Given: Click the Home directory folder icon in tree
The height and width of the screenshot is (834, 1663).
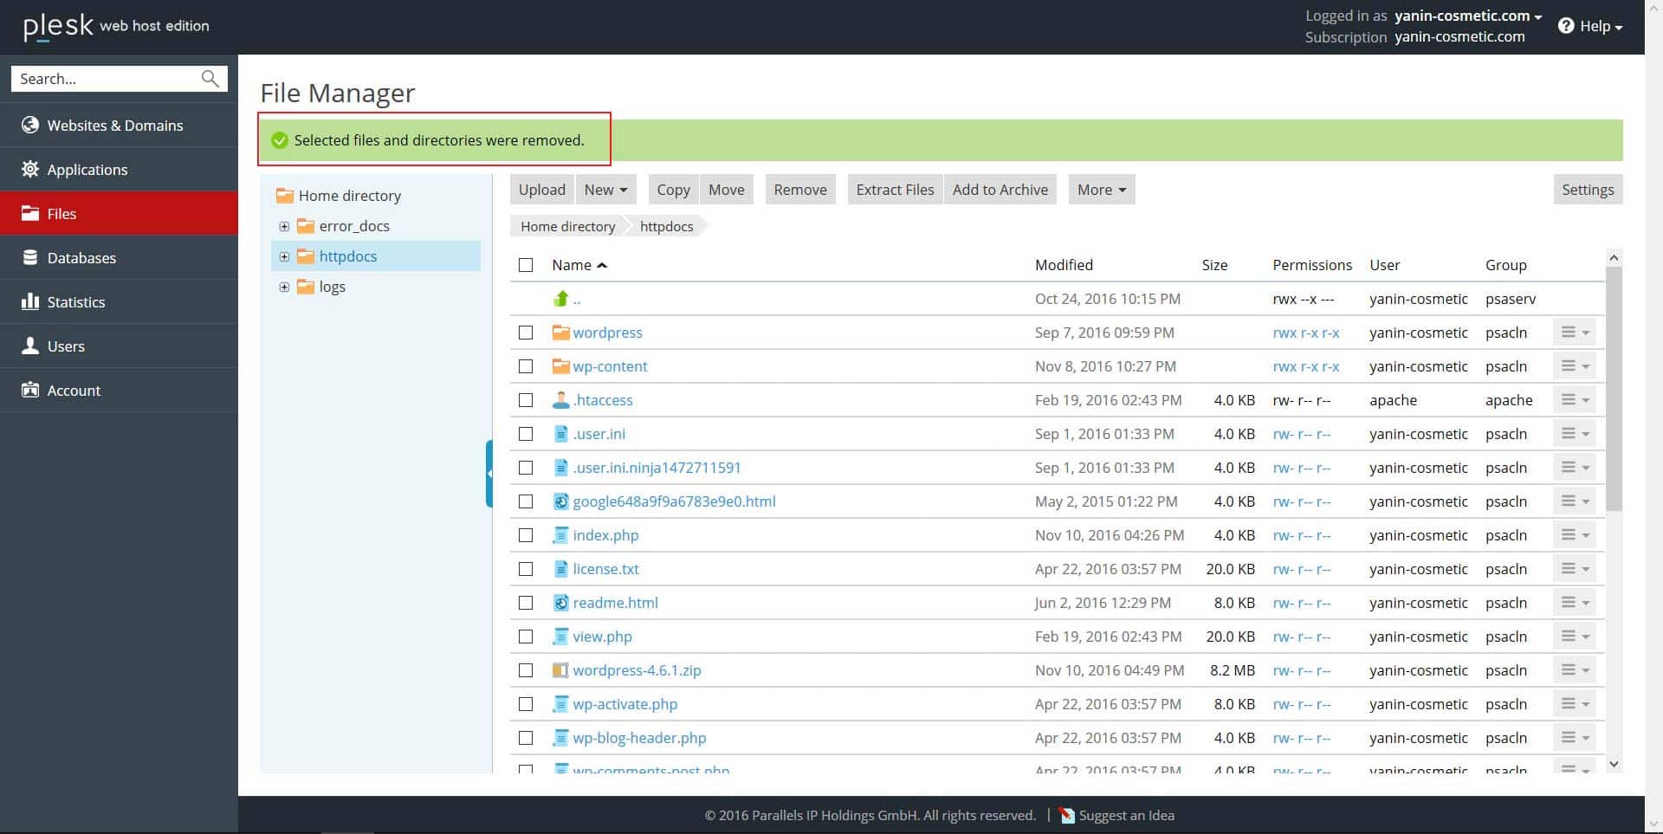Looking at the screenshot, I should tap(285, 196).
